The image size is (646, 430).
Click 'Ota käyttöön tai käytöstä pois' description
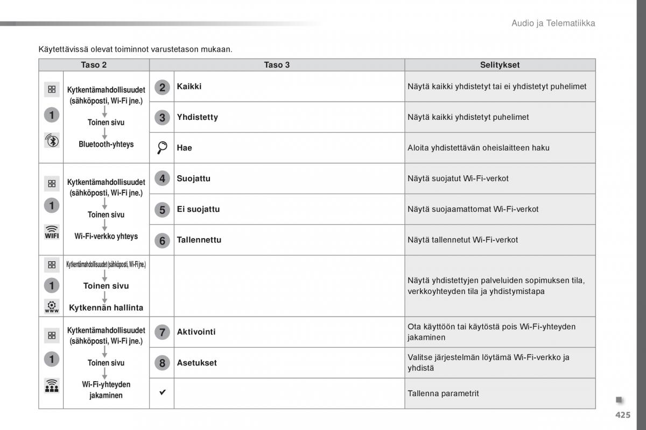(491, 332)
